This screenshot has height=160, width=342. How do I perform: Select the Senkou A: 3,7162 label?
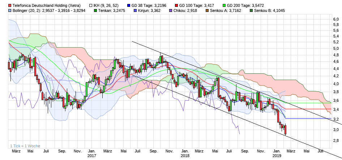click(x=226, y=10)
